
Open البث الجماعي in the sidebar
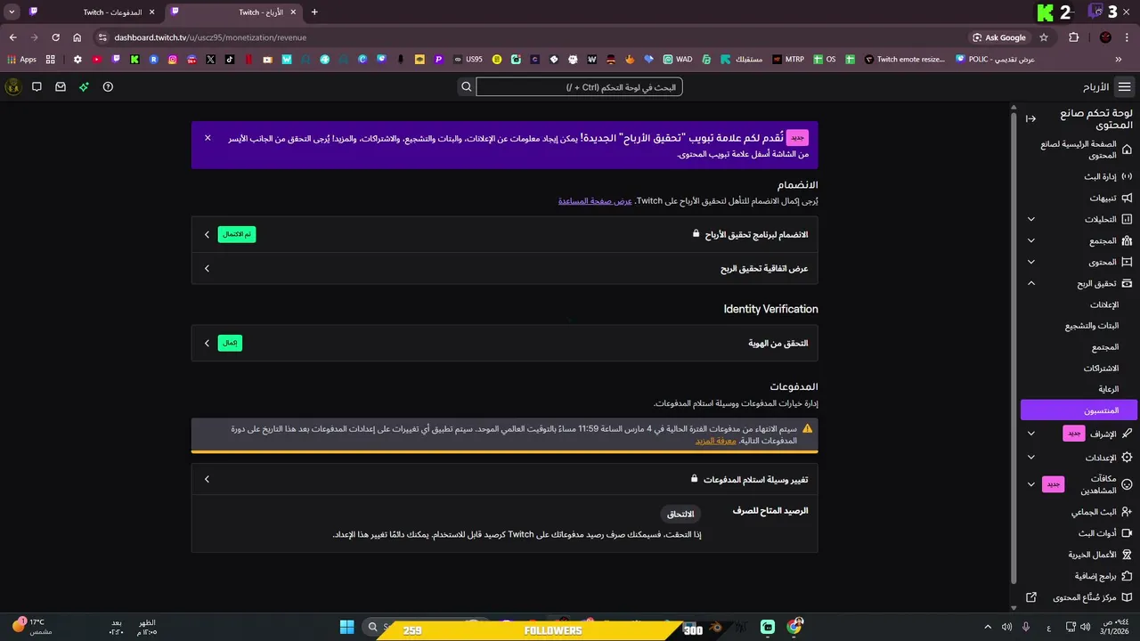point(1080,512)
